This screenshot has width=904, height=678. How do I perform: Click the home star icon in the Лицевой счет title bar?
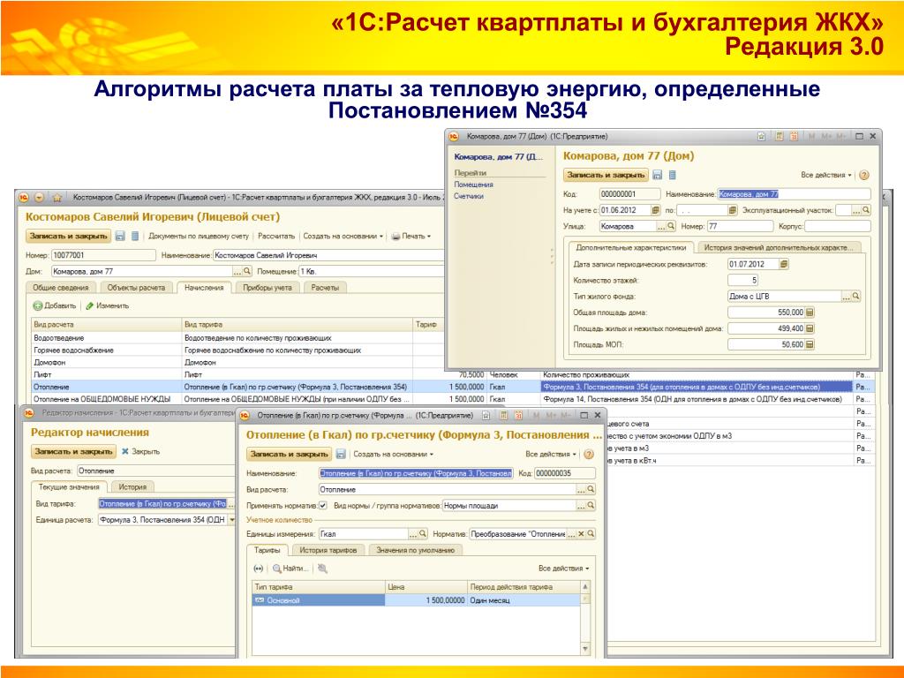tap(57, 198)
